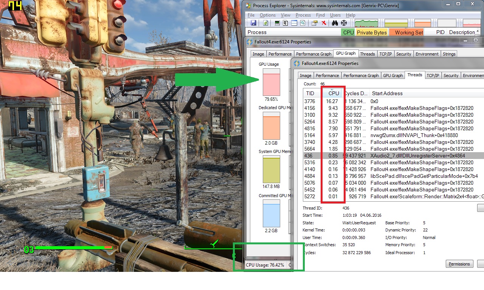Click the 'CPU Usage: 76.42%' status bar text
This screenshot has height=290, width=484.
coord(265,265)
